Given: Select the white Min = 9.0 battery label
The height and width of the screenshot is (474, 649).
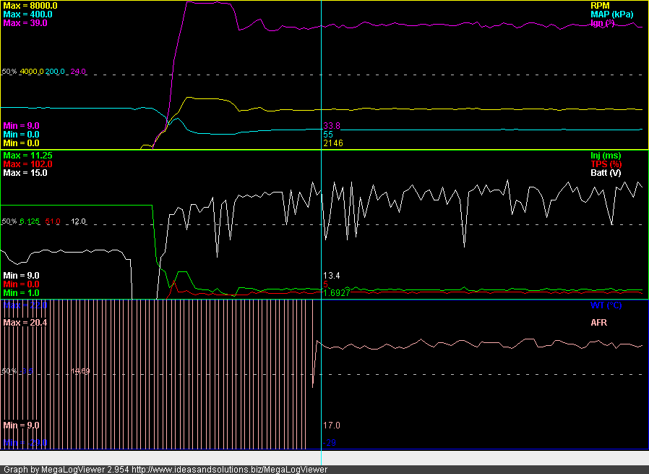Looking at the screenshot, I should [x=22, y=276].
